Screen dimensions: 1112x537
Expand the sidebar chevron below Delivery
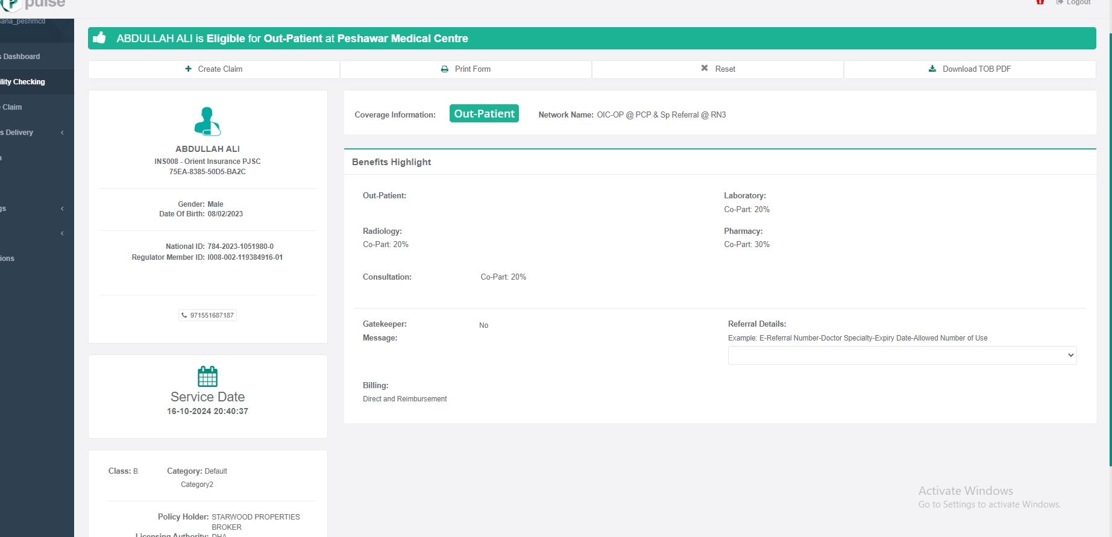click(x=62, y=209)
